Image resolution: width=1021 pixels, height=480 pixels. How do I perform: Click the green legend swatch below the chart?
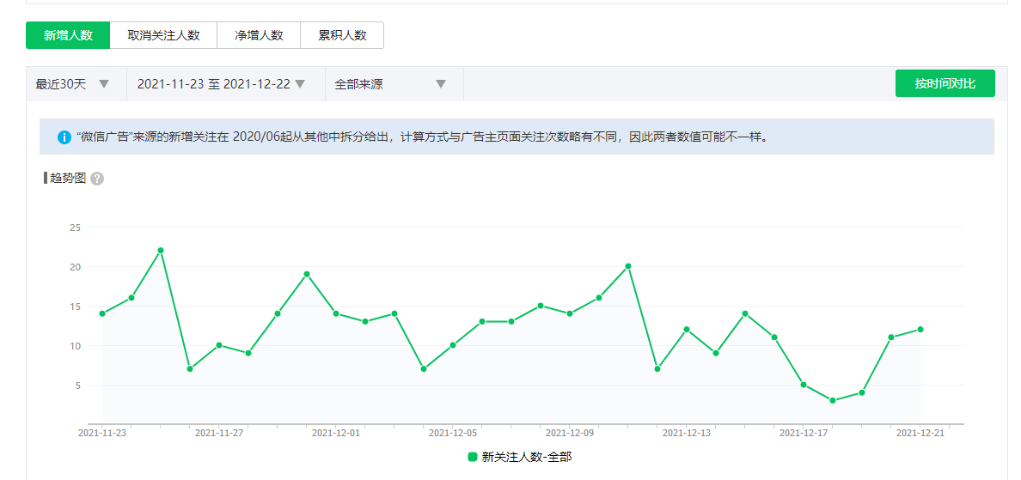click(473, 457)
